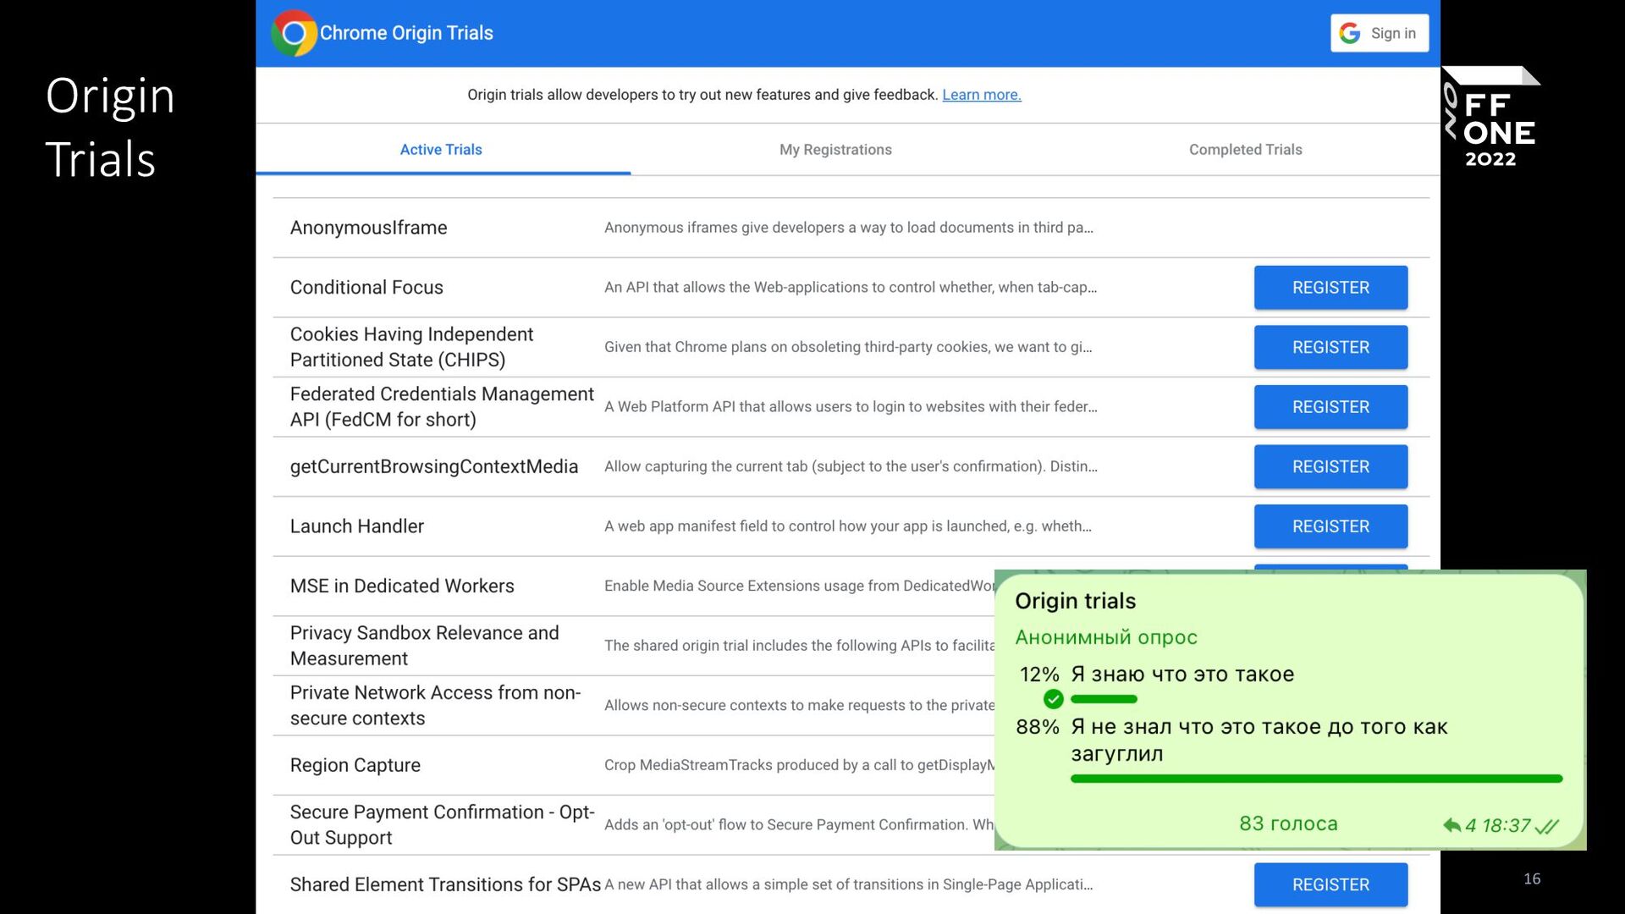
Task: Click 'Crop MediaStreamTracks' description
Action: pos(799,765)
